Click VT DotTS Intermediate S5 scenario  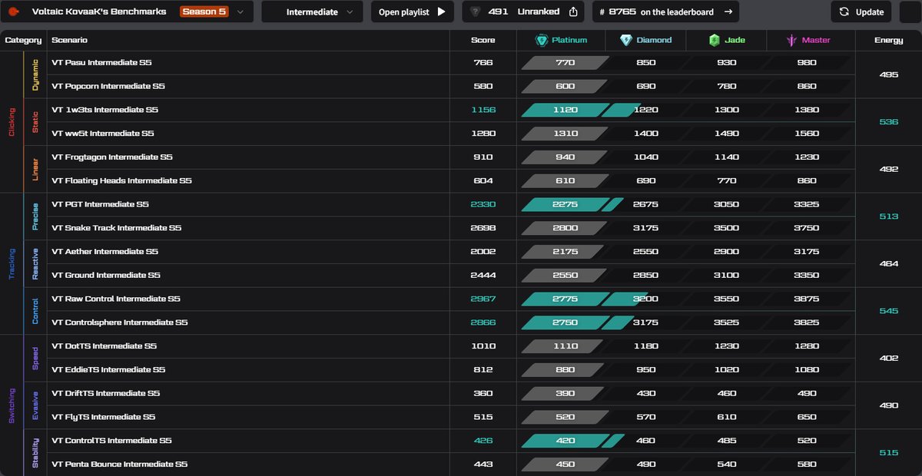coord(104,346)
